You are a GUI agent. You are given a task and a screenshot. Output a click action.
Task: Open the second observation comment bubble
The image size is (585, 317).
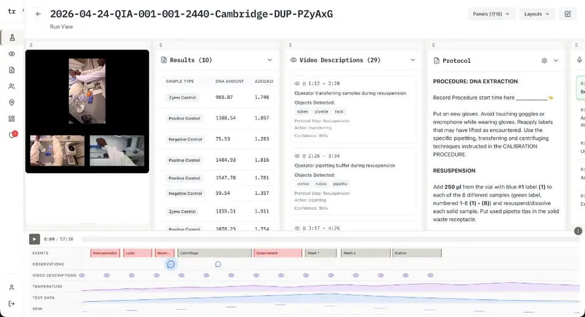point(218,265)
